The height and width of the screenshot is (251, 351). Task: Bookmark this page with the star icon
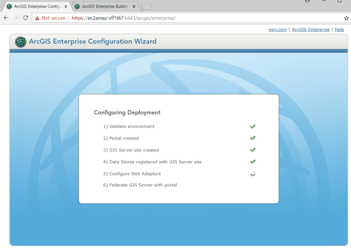(x=346, y=18)
